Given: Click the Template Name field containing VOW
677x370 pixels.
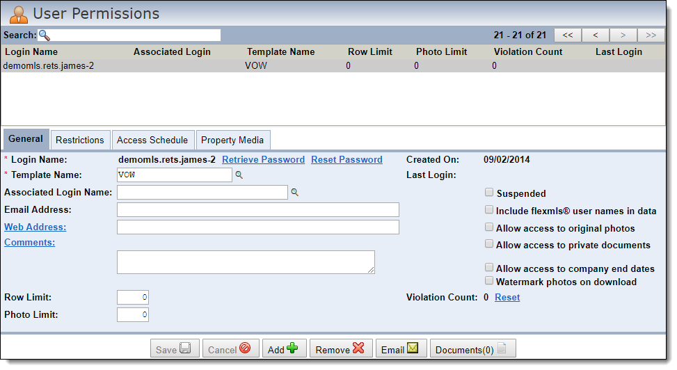Looking at the screenshot, I should (175, 175).
